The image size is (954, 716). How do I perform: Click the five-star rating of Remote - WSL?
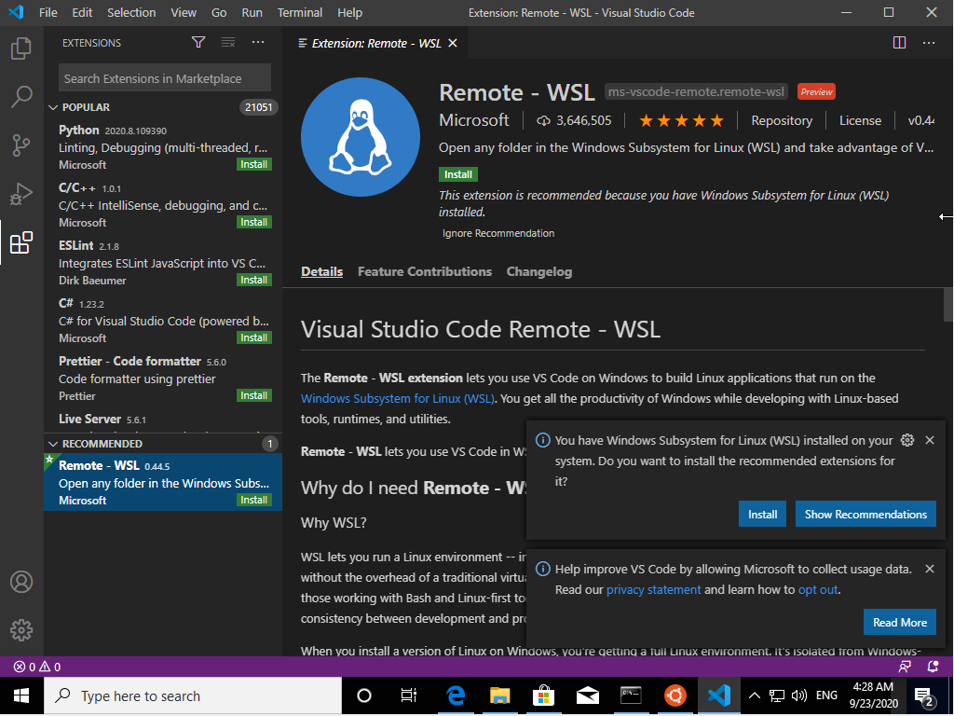pyautogui.click(x=681, y=121)
